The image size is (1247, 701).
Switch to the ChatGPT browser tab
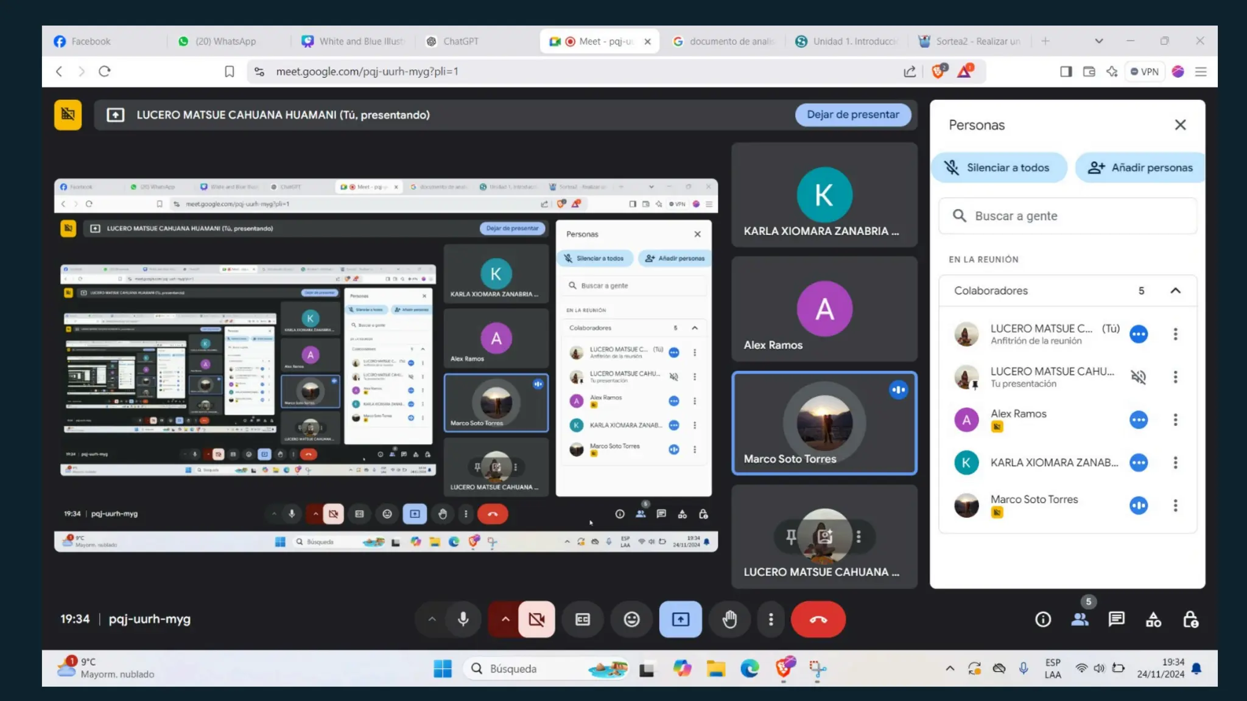460,41
